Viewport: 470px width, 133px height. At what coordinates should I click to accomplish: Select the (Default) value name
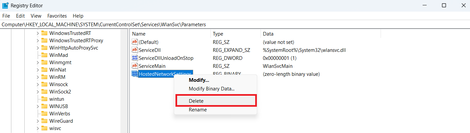148,42
